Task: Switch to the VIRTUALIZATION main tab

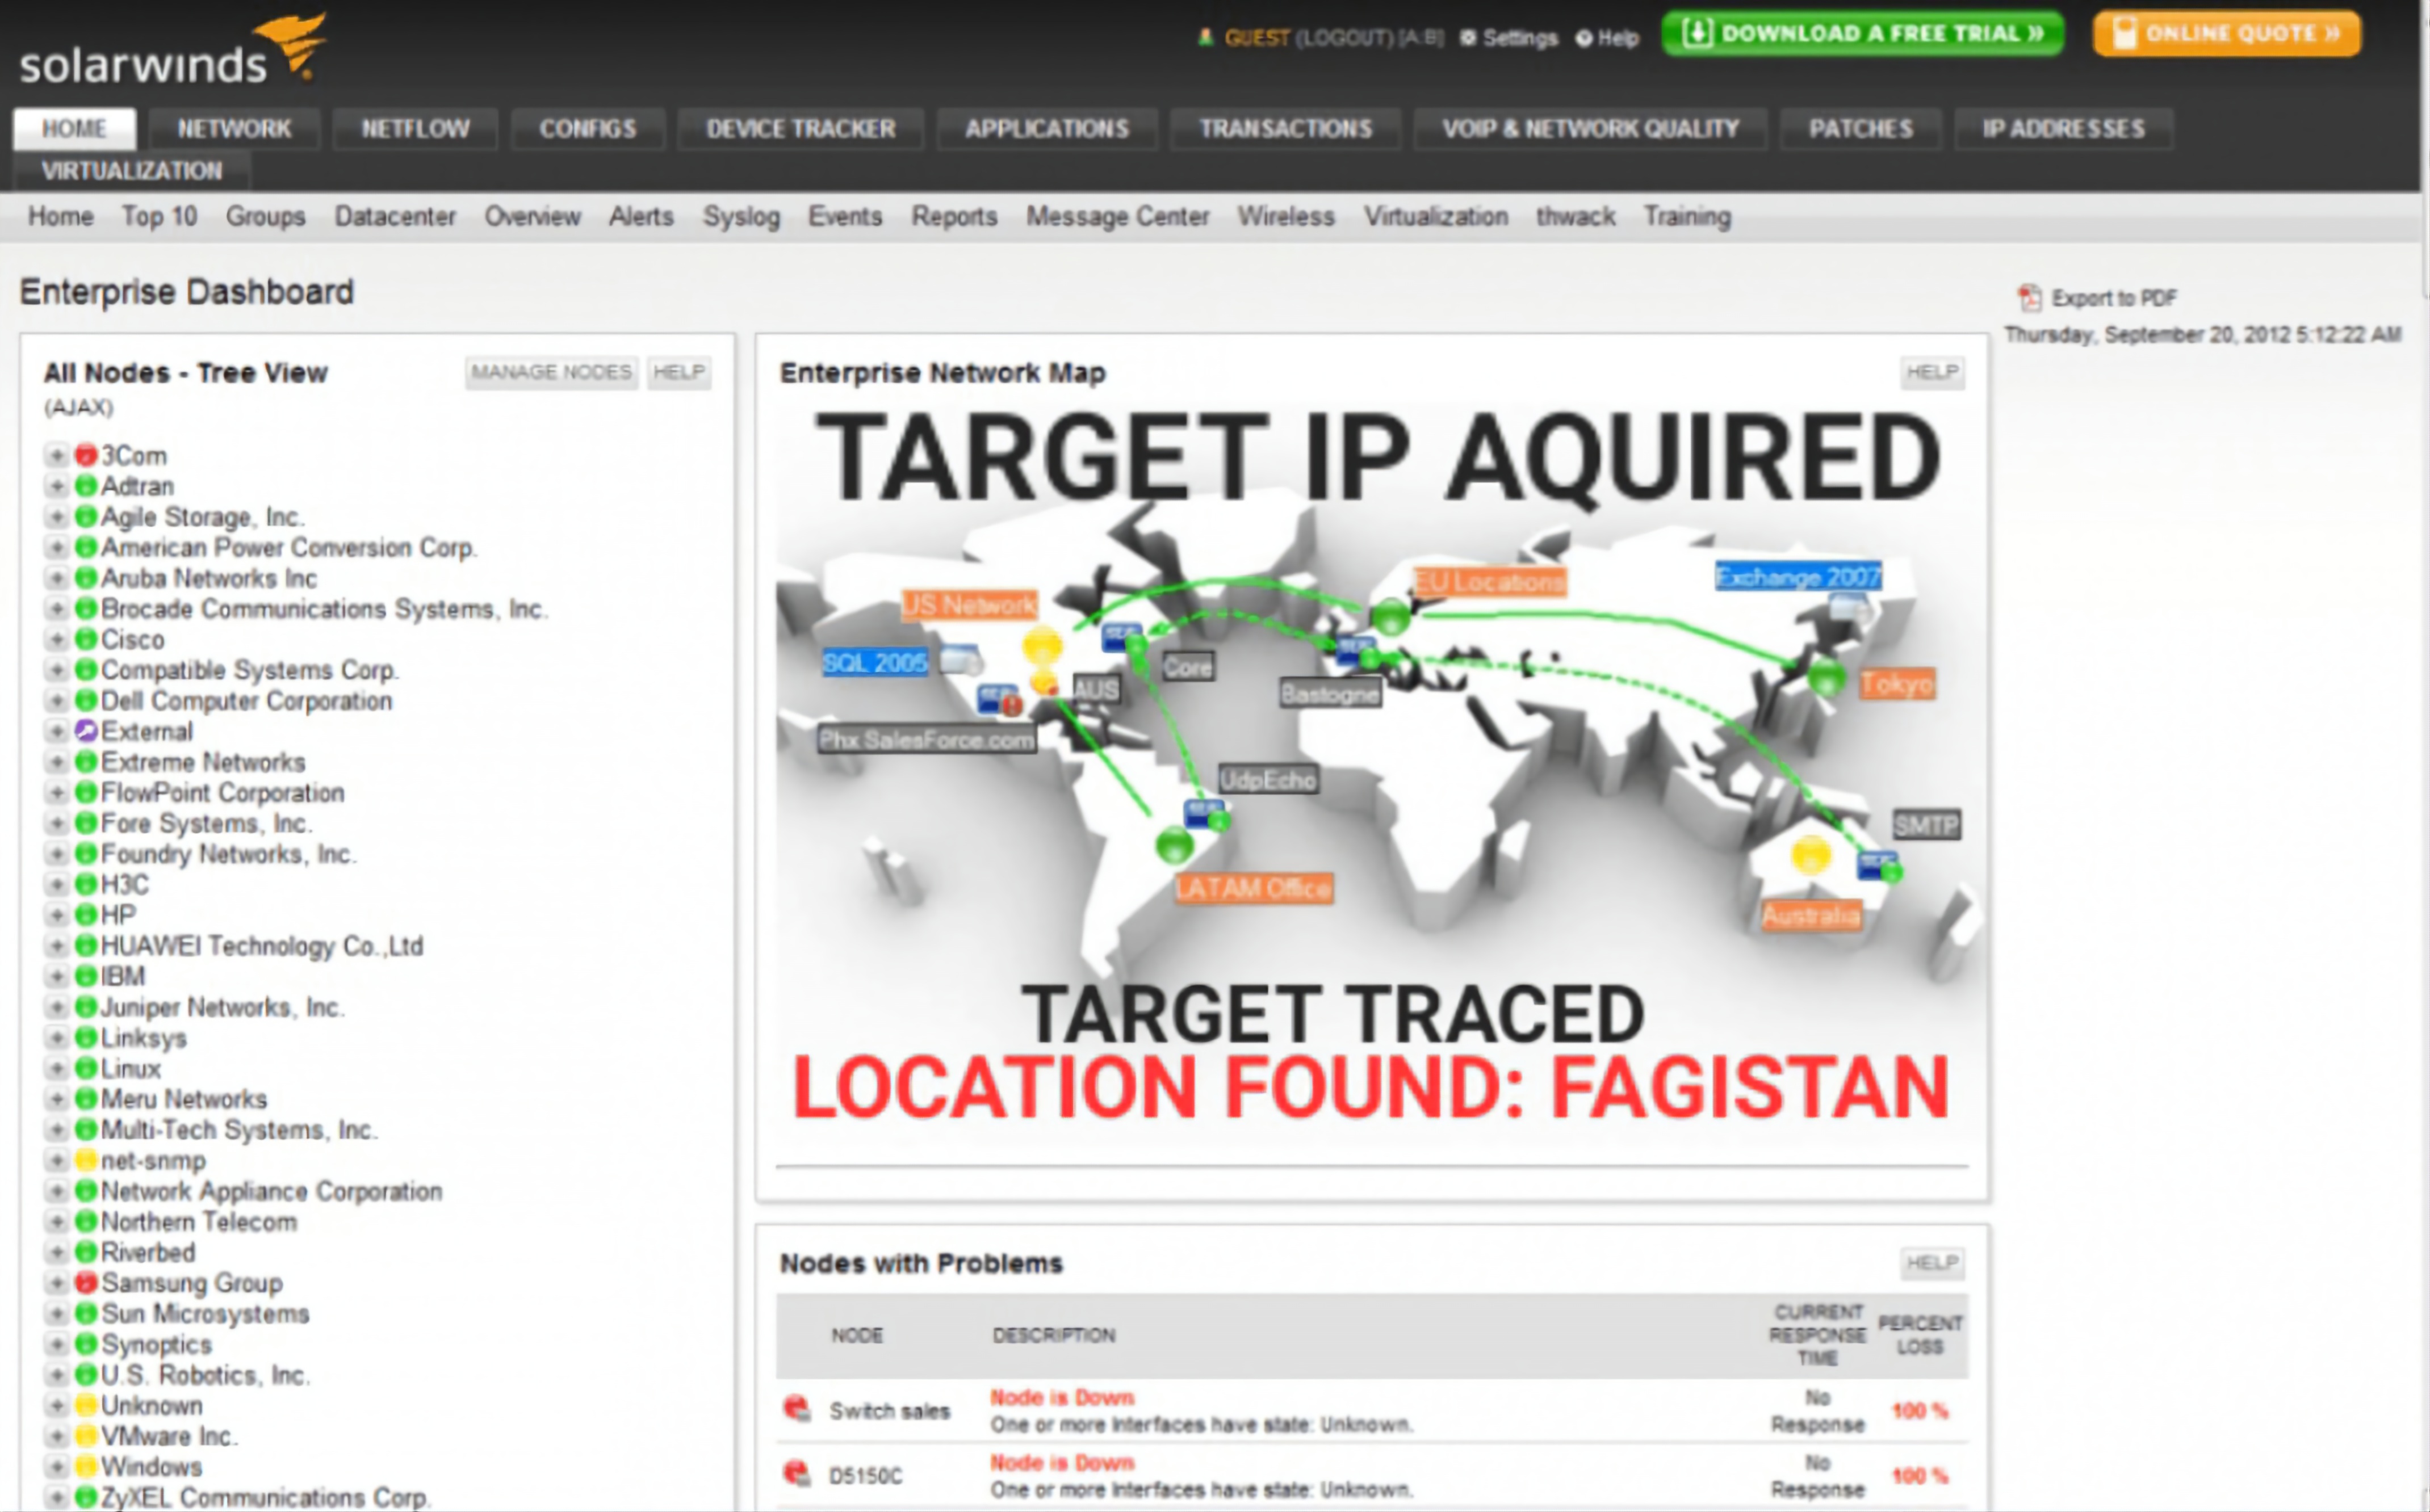Action: point(131,171)
